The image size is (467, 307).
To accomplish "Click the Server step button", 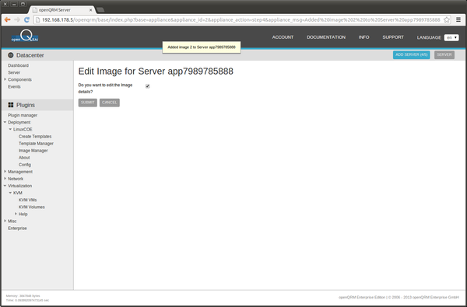I will click(x=444, y=54).
